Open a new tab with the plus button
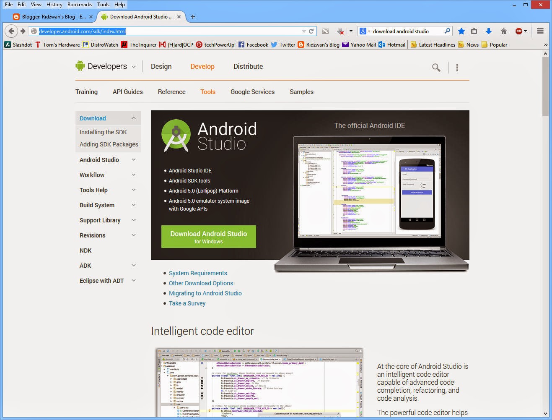 [193, 17]
